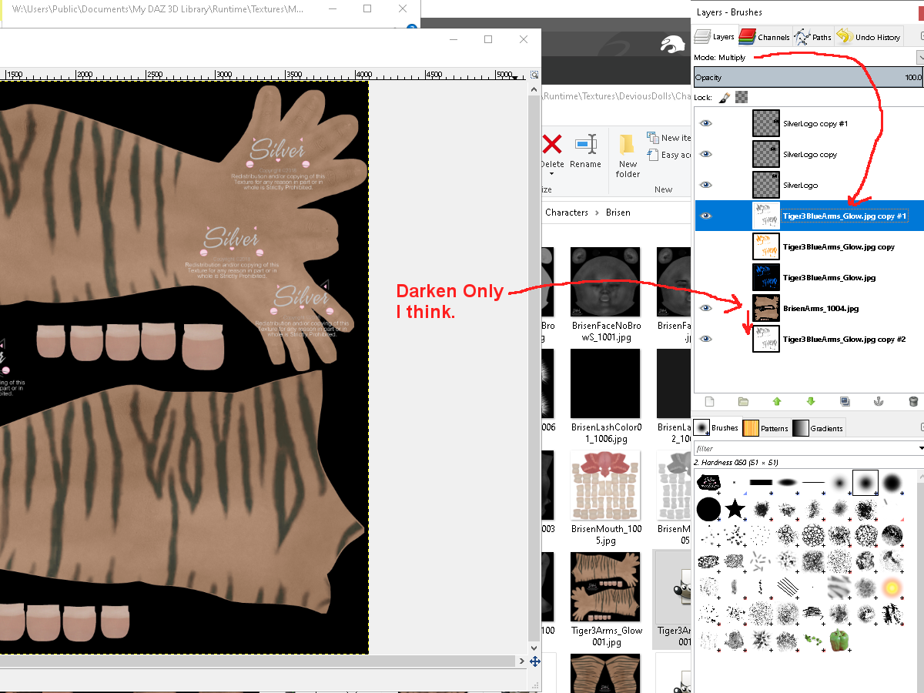Switch to the Gradients tab
This screenshot has width=924, height=693.
coord(819,428)
